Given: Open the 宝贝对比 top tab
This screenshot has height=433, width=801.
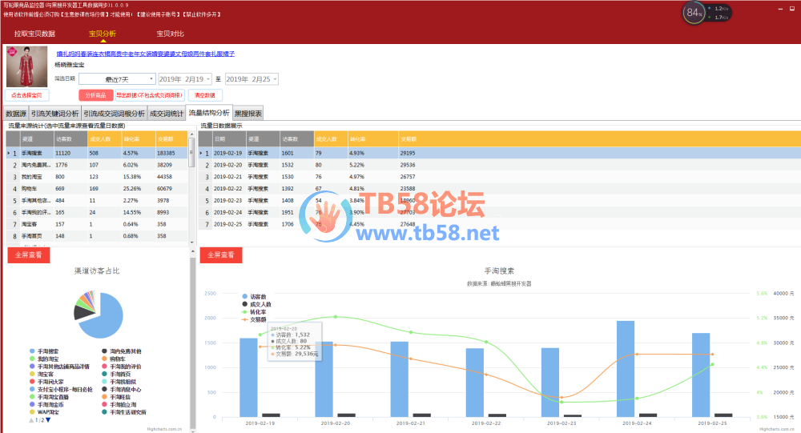Looking at the screenshot, I should (170, 34).
